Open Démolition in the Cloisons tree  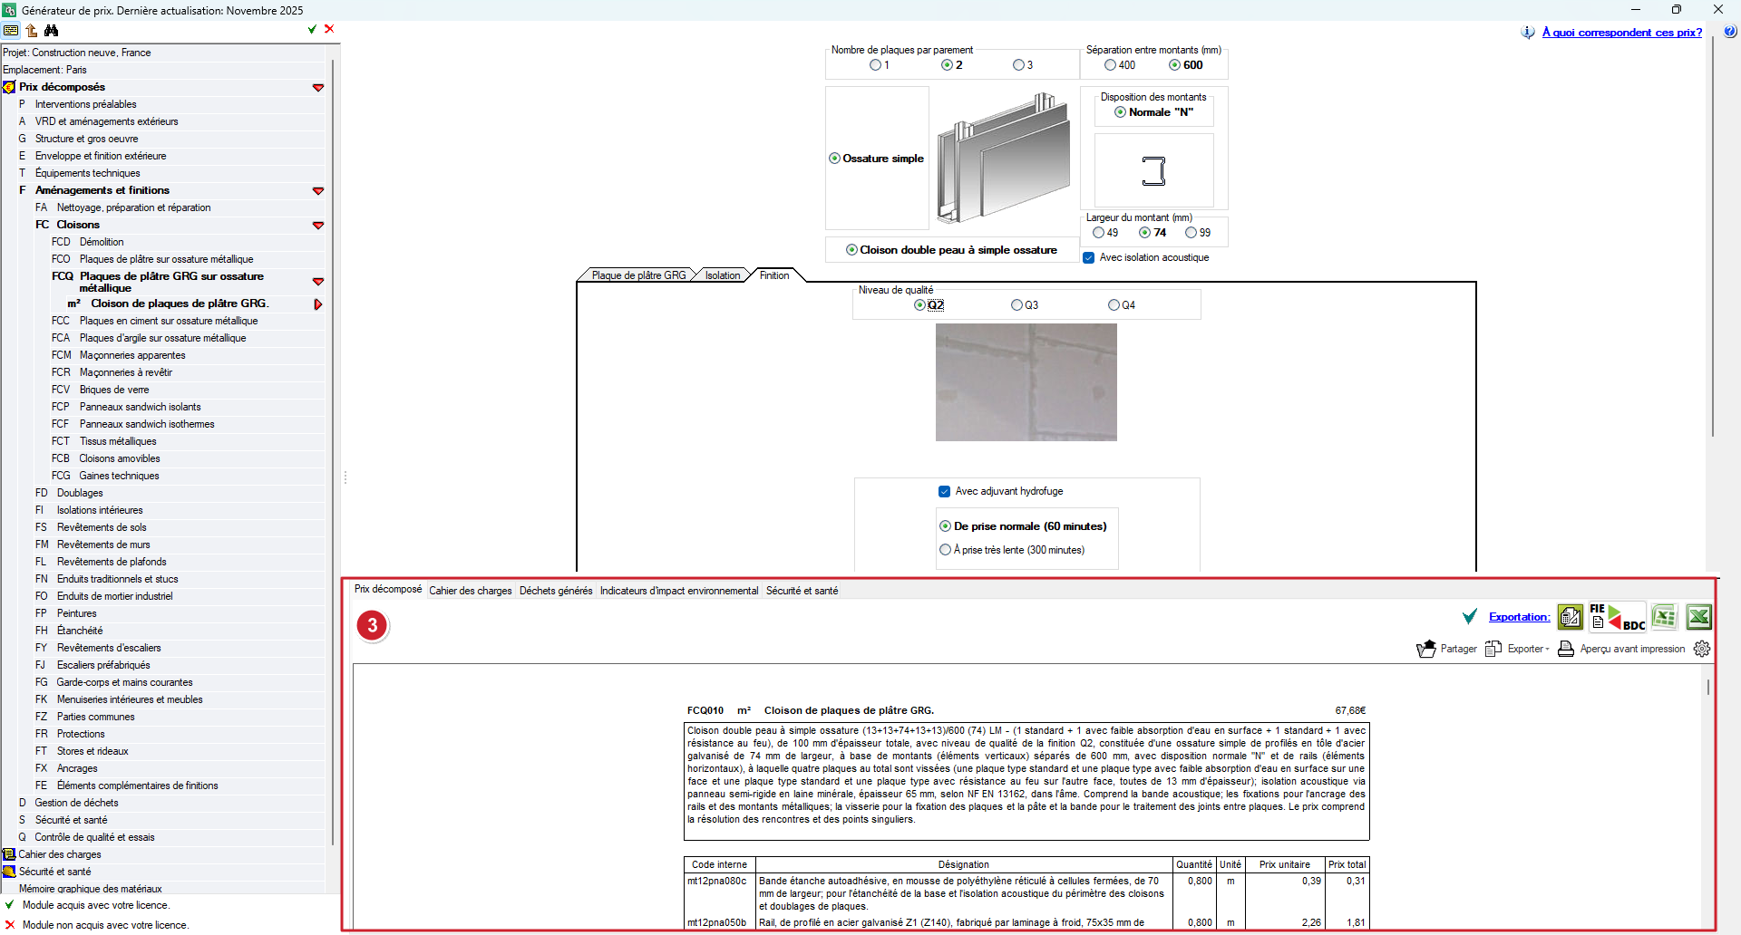[x=102, y=242]
